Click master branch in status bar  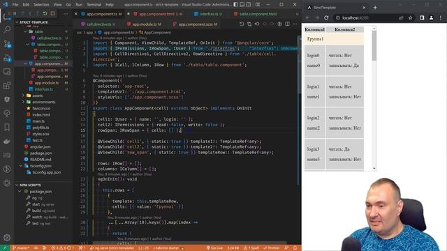click(21, 248)
